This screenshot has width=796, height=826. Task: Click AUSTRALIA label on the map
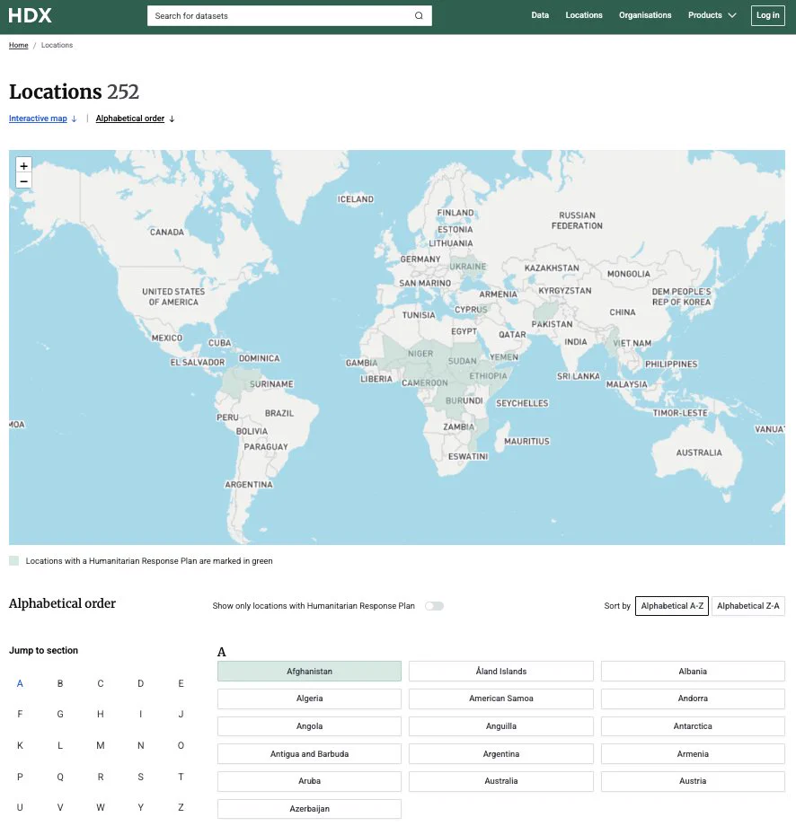699,453
